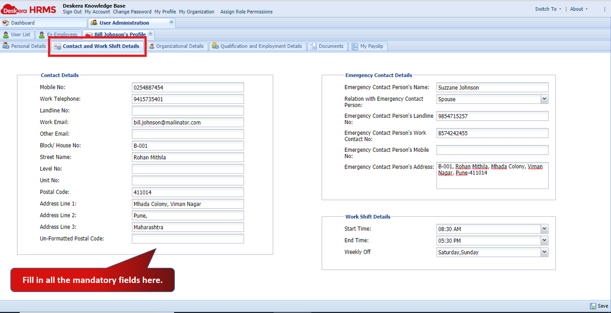Screen dimensions: 611x313
Task: Click Emergency Contact Person's Name field
Action: (492, 87)
